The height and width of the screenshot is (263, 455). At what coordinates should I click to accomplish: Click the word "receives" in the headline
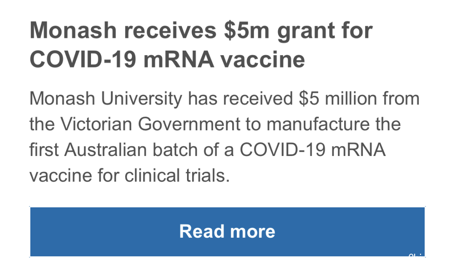(170, 30)
